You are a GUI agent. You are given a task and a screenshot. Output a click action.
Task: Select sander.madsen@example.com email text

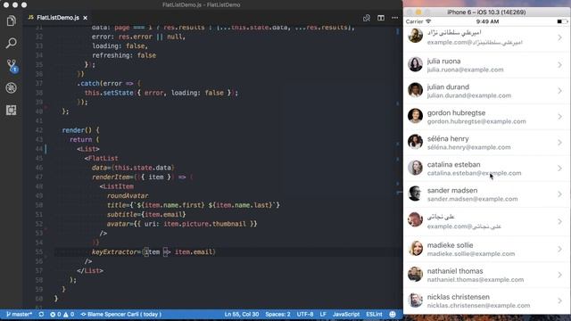tap(472, 199)
